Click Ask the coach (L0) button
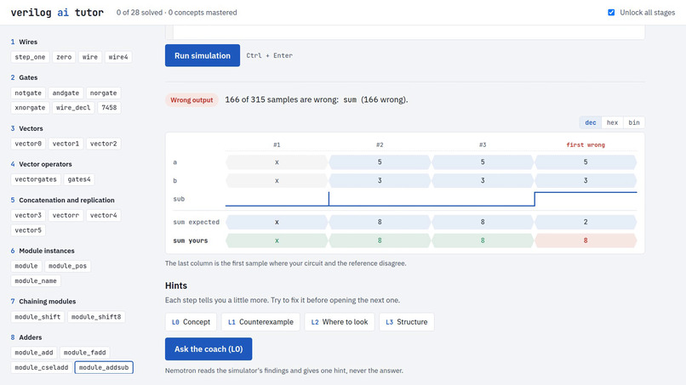Viewport: 686px width, 385px height. (209, 348)
